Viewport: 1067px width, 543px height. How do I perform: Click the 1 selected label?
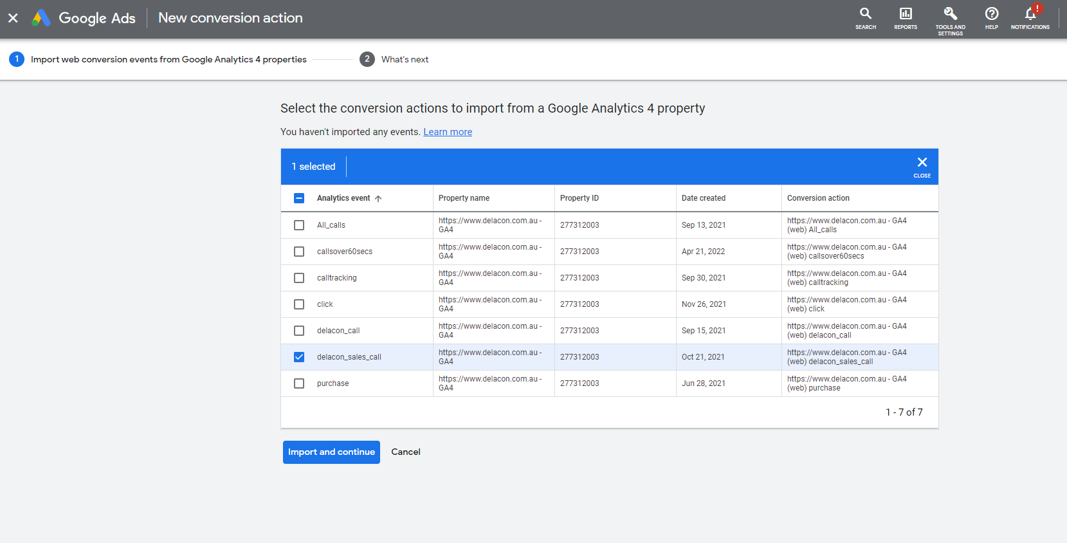313,167
